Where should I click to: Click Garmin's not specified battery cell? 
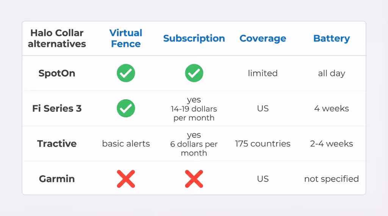coord(332,179)
